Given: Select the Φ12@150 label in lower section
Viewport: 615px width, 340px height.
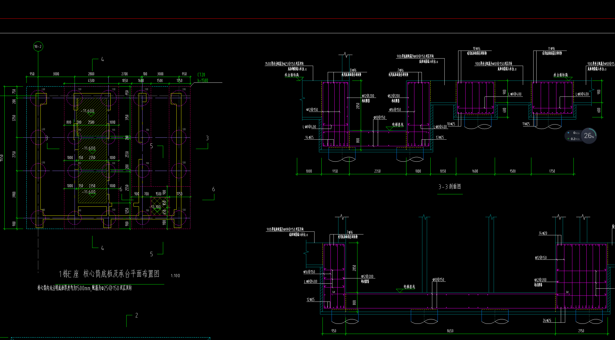Looking at the screenshot, I should (x=541, y=258).
